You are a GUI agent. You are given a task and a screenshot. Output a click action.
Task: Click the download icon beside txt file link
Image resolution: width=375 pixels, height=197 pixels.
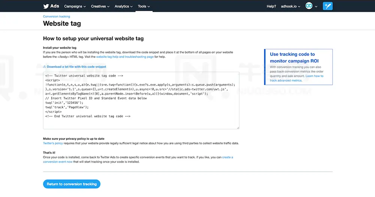45,67
